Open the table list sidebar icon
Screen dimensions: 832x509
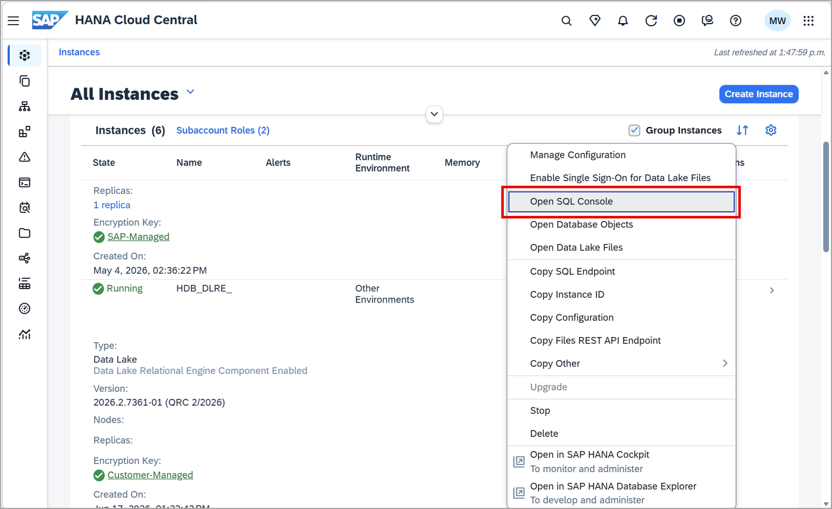[24, 283]
